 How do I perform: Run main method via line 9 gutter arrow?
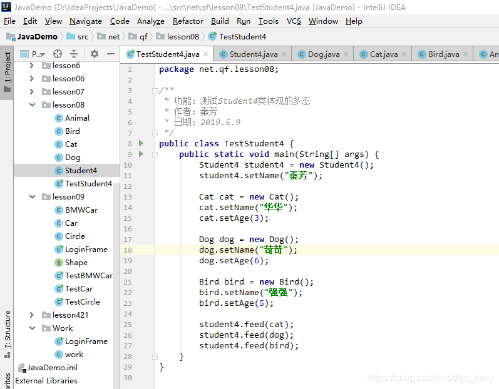pos(141,154)
